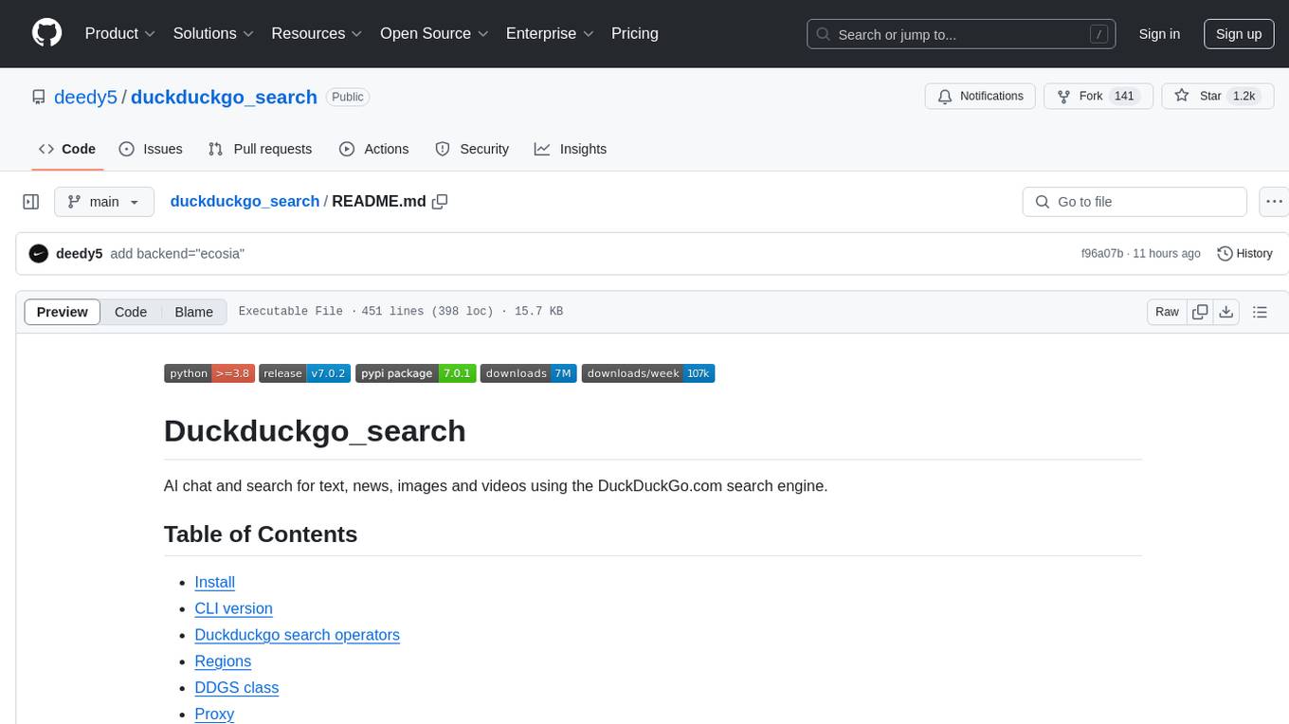Open the more file actions menu

click(x=1274, y=202)
